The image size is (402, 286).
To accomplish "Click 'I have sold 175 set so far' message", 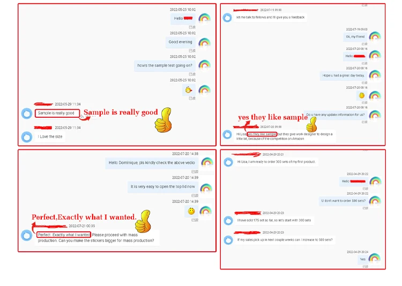I will tap(274, 221).
